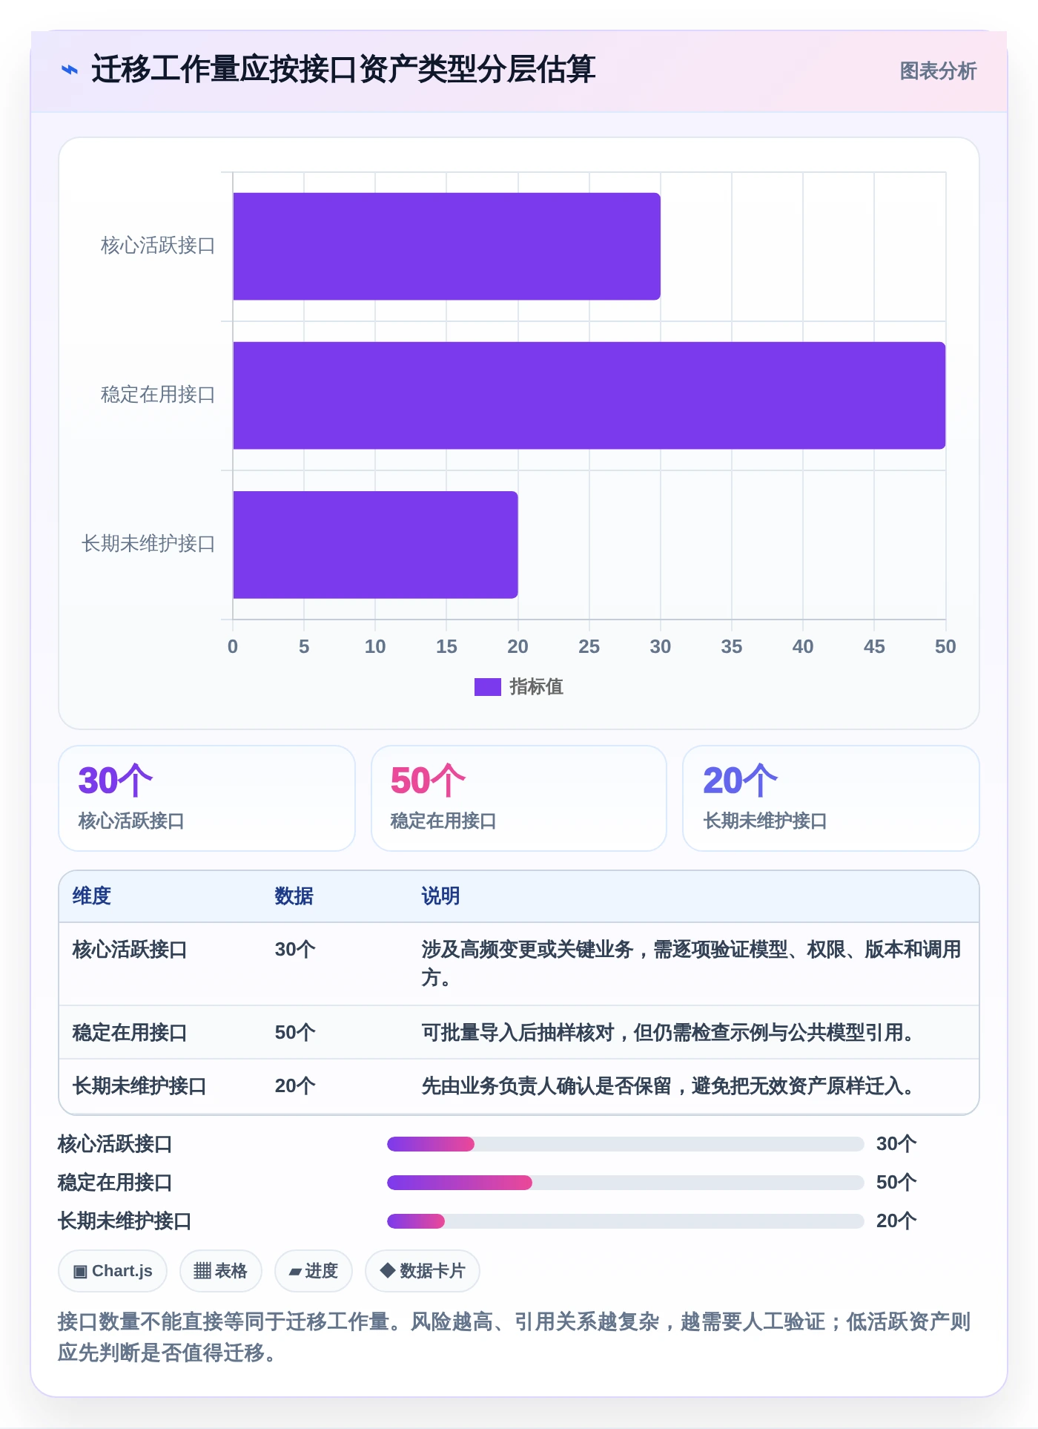Image resolution: width=1038 pixels, height=1429 pixels.
Task: Click the 数据 column header
Action: click(294, 896)
